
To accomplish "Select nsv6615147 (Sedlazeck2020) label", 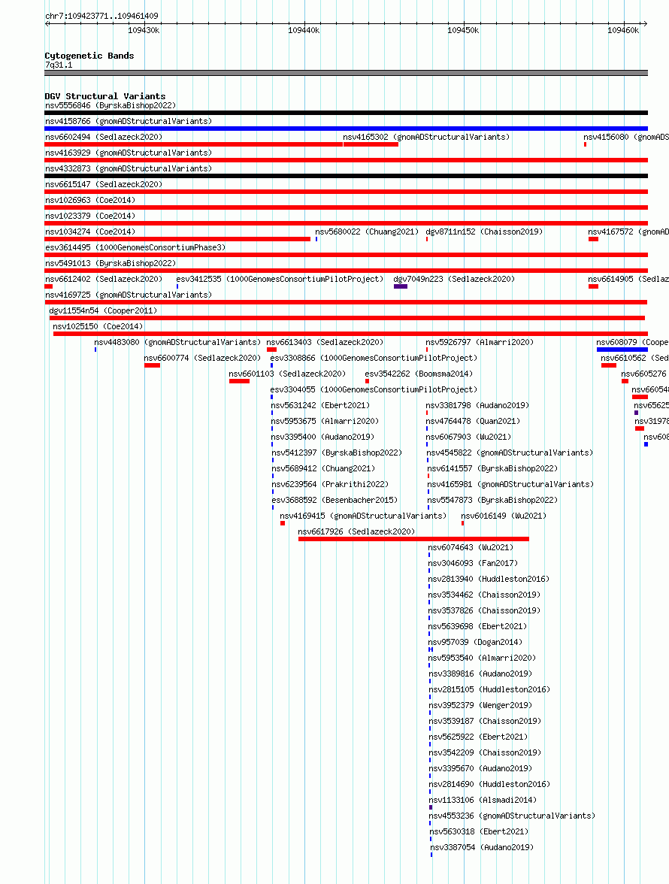I will point(104,184).
